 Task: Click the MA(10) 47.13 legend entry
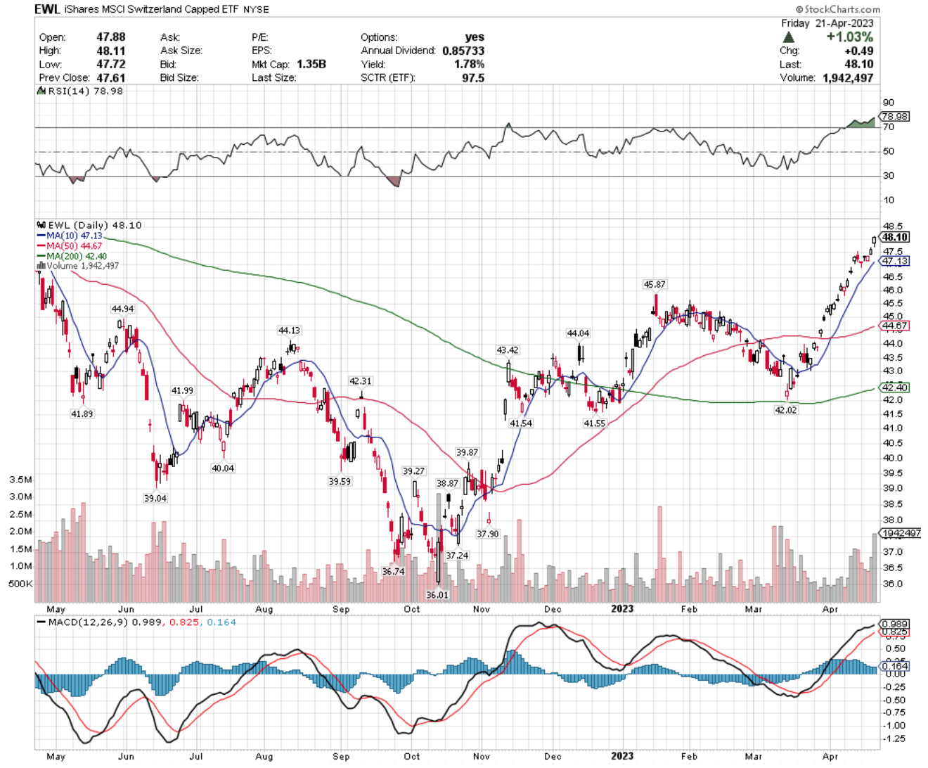(x=70, y=236)
